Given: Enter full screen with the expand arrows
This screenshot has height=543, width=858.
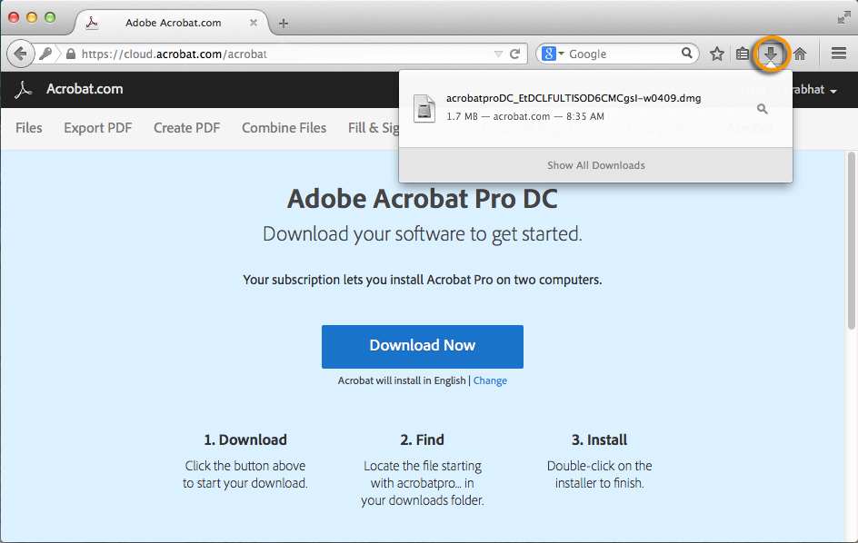Looking at the screenshot, I should click(843, 17).
